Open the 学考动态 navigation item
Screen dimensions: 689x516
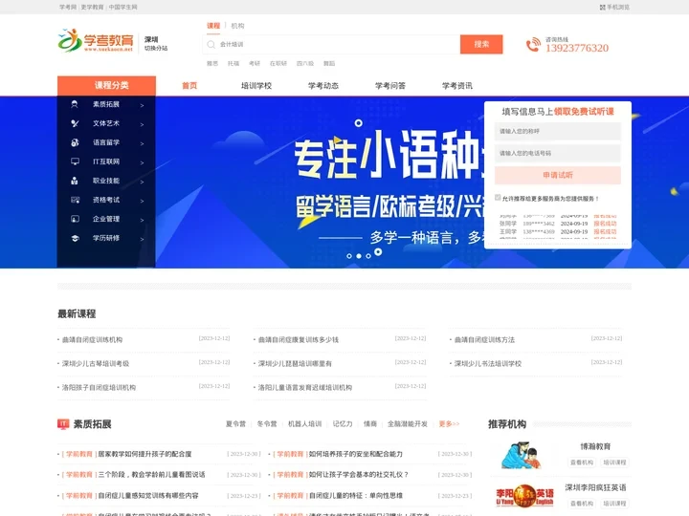(323, 86)
